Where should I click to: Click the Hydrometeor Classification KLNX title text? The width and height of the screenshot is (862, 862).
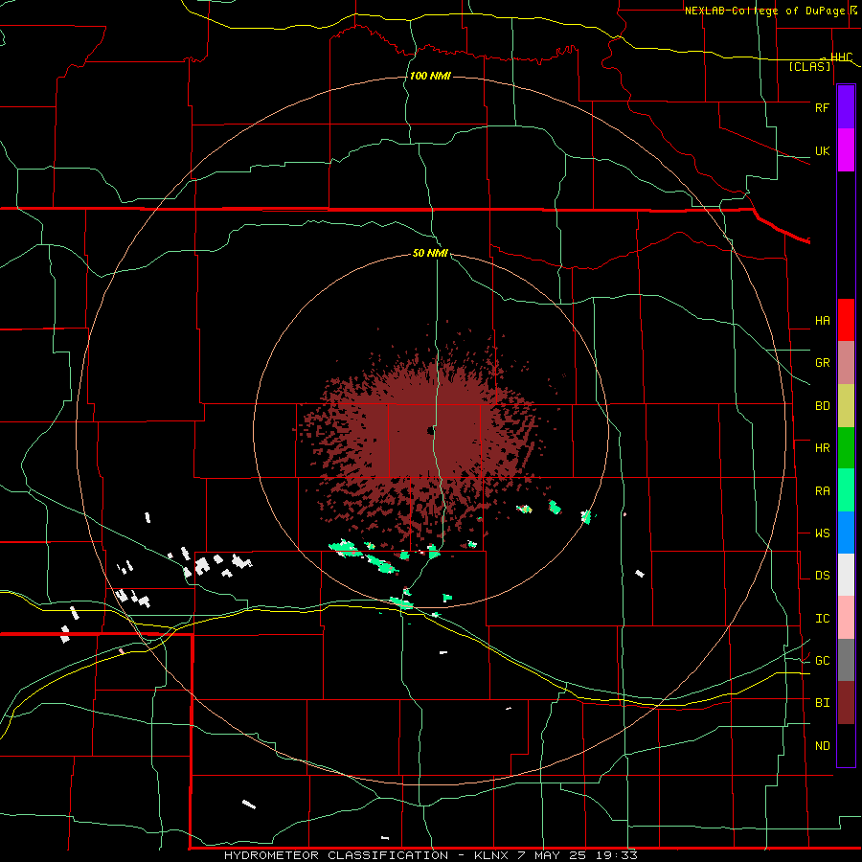[x=431, y=855]
